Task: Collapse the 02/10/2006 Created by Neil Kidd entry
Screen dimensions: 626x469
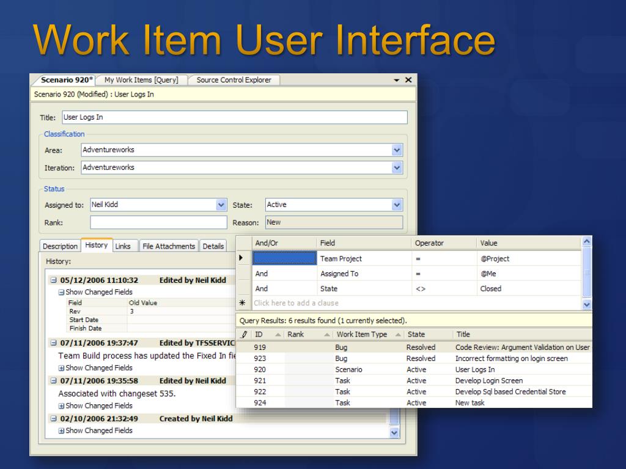Action: point(53,419)
